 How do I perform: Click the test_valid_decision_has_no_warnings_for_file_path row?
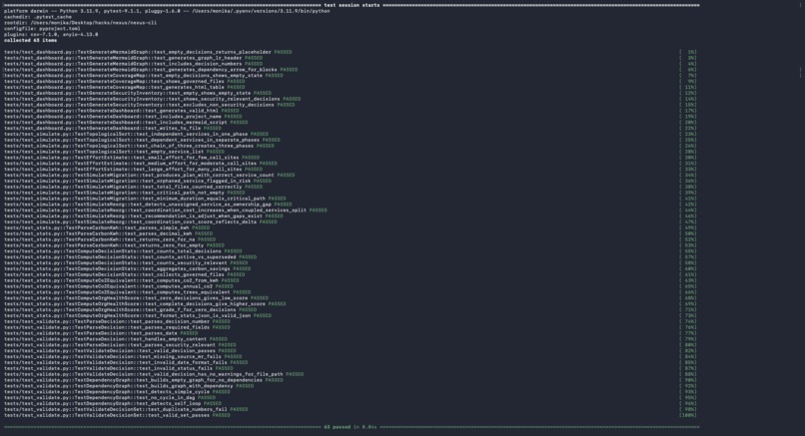click(x=154, y=374)
